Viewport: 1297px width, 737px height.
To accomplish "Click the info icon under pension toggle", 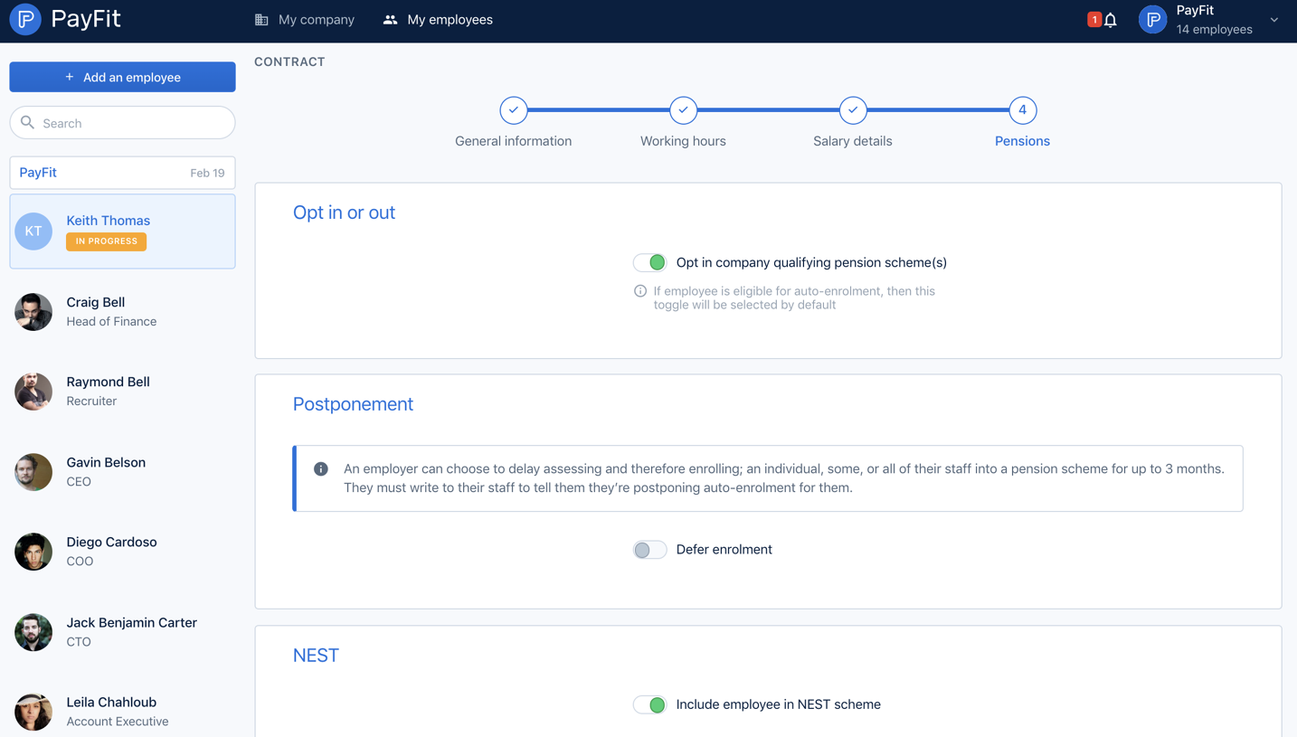I will coord(640,291).
